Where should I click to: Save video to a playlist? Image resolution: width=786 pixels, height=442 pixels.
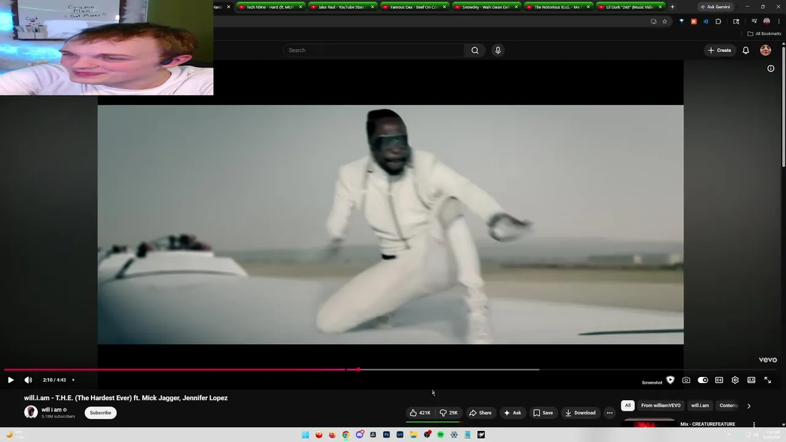543,413
